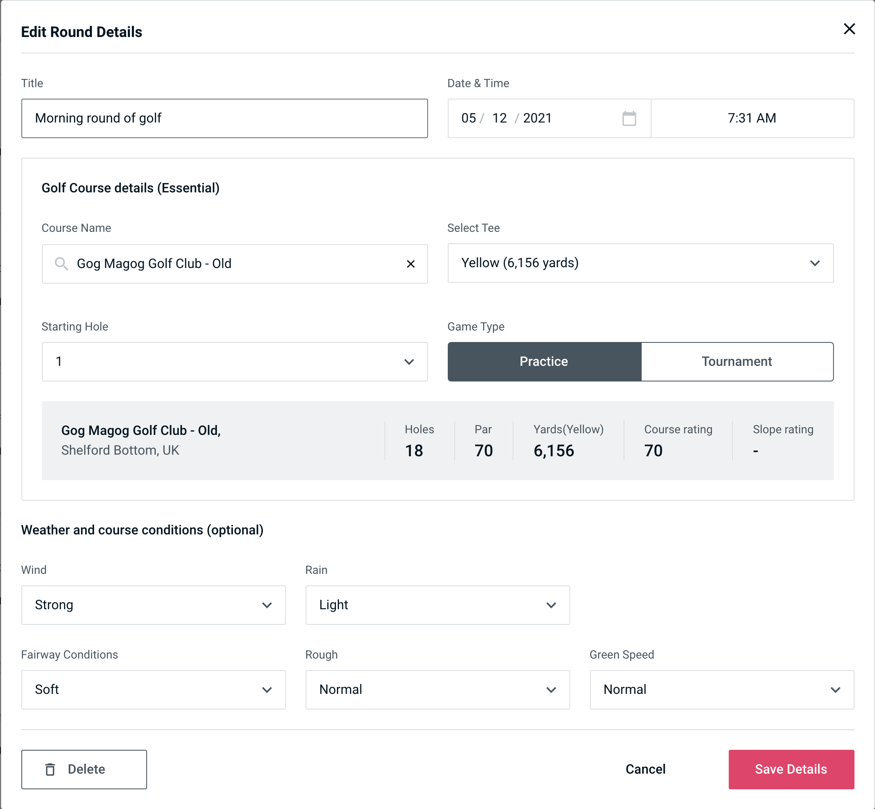Toggle Game Type to Practice

(x=544, y=361)
